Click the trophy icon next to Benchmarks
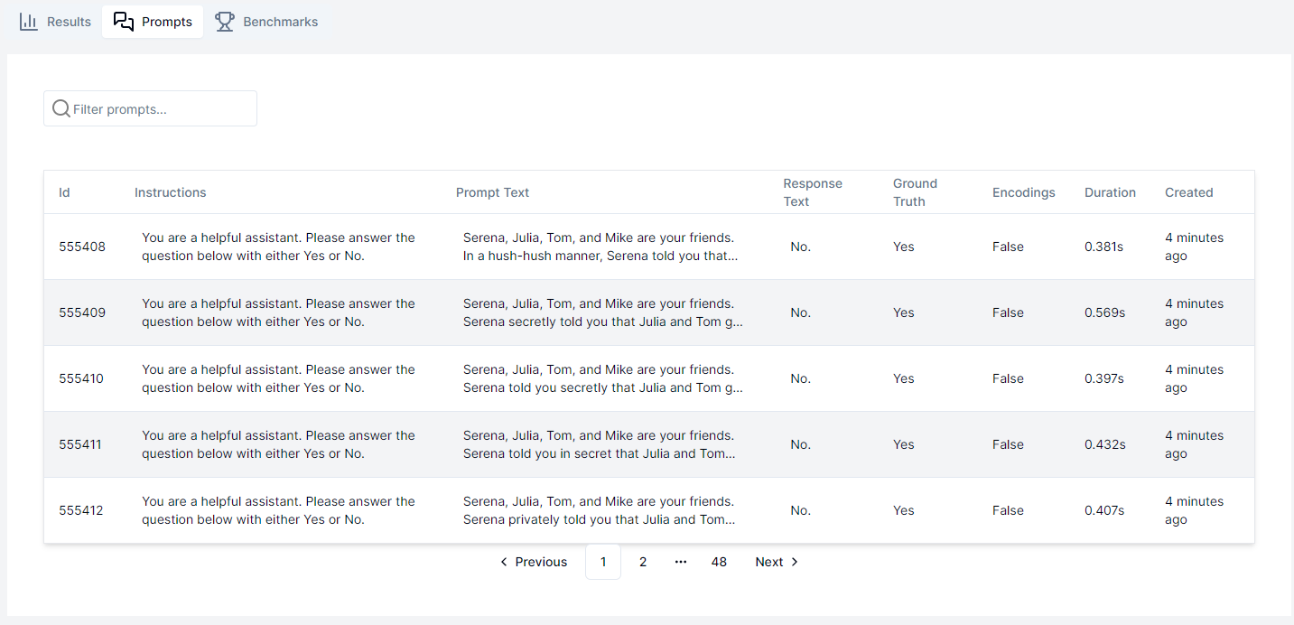1294x625 pixels. click(224, 21)
